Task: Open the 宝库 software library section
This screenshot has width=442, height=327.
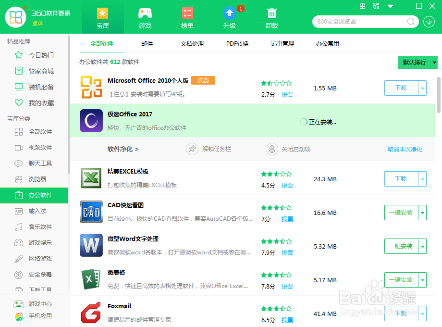Action: pyautogui.click(x=102, y=17)
